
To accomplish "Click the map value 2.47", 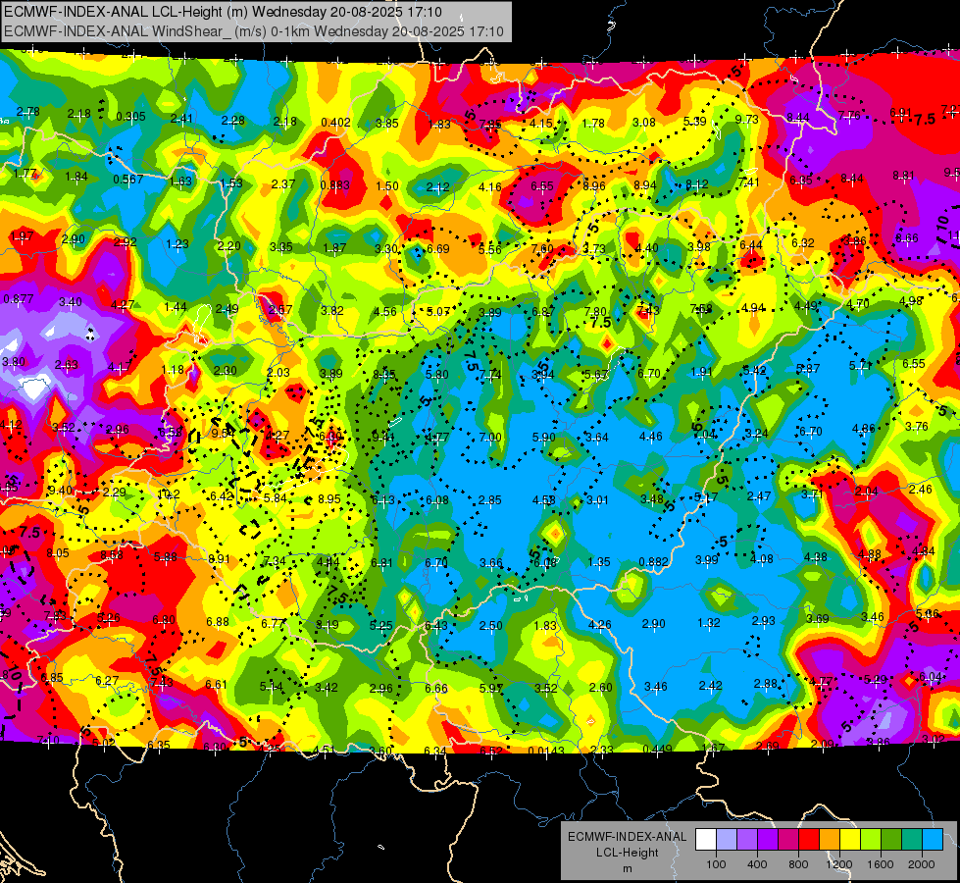I will click(759, 495).
